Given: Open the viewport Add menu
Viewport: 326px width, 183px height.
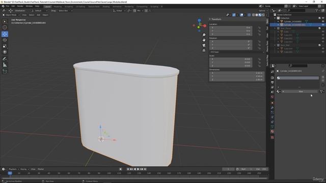Looking at the screenshot, I should pyautogui.click(x=39, y=15).
